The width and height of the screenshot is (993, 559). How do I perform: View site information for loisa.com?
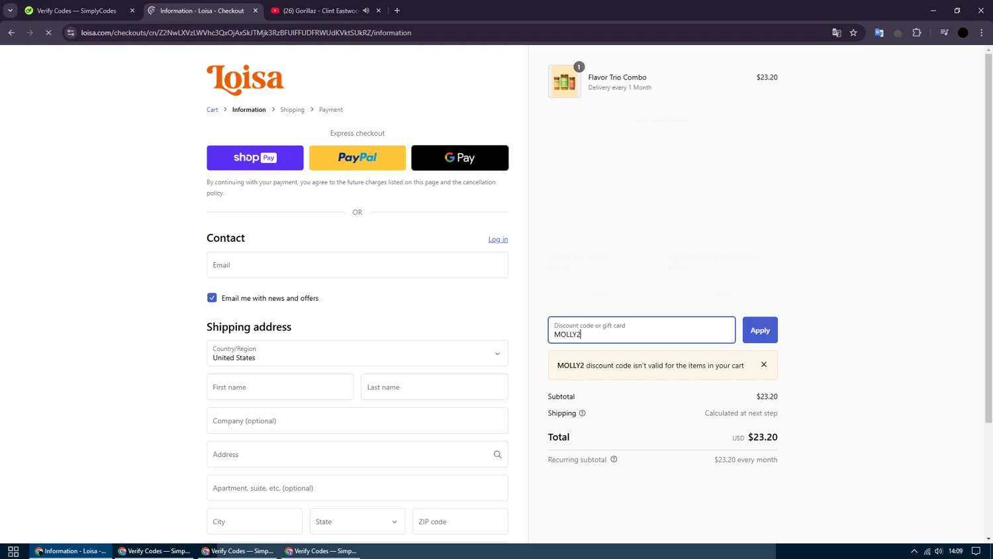71,32
